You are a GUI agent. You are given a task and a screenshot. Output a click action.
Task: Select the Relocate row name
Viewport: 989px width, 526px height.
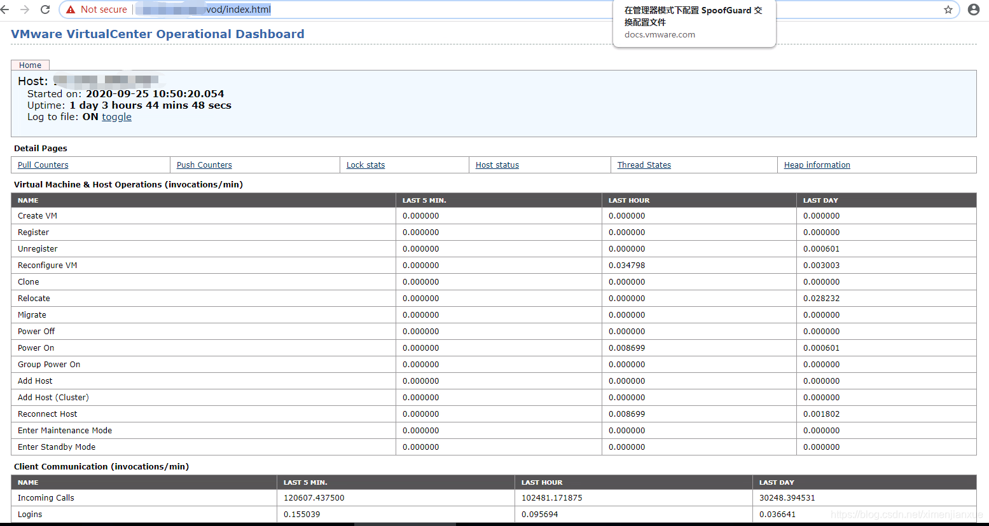[x=34, y=299]
